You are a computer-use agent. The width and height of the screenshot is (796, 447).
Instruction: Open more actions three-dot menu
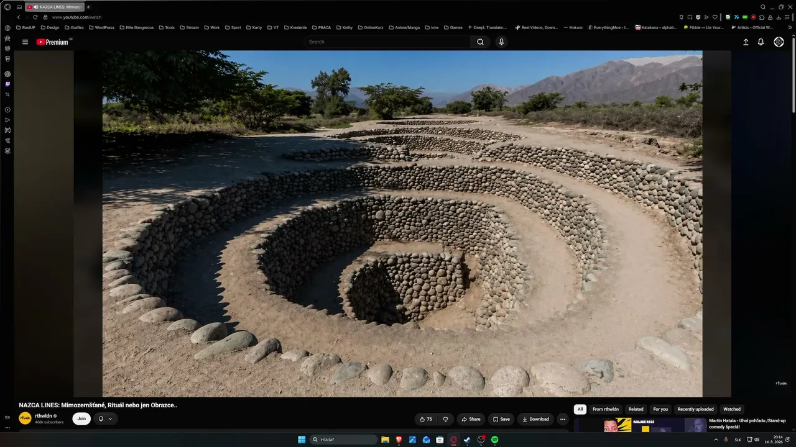point(563,419)
